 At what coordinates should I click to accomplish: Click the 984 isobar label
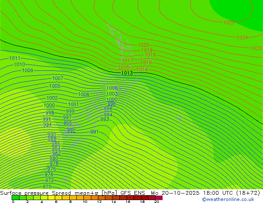[x=56, y=148]
